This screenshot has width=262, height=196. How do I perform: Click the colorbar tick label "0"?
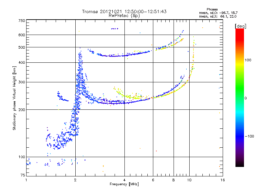pyautogui.click(x=246, y=98)
